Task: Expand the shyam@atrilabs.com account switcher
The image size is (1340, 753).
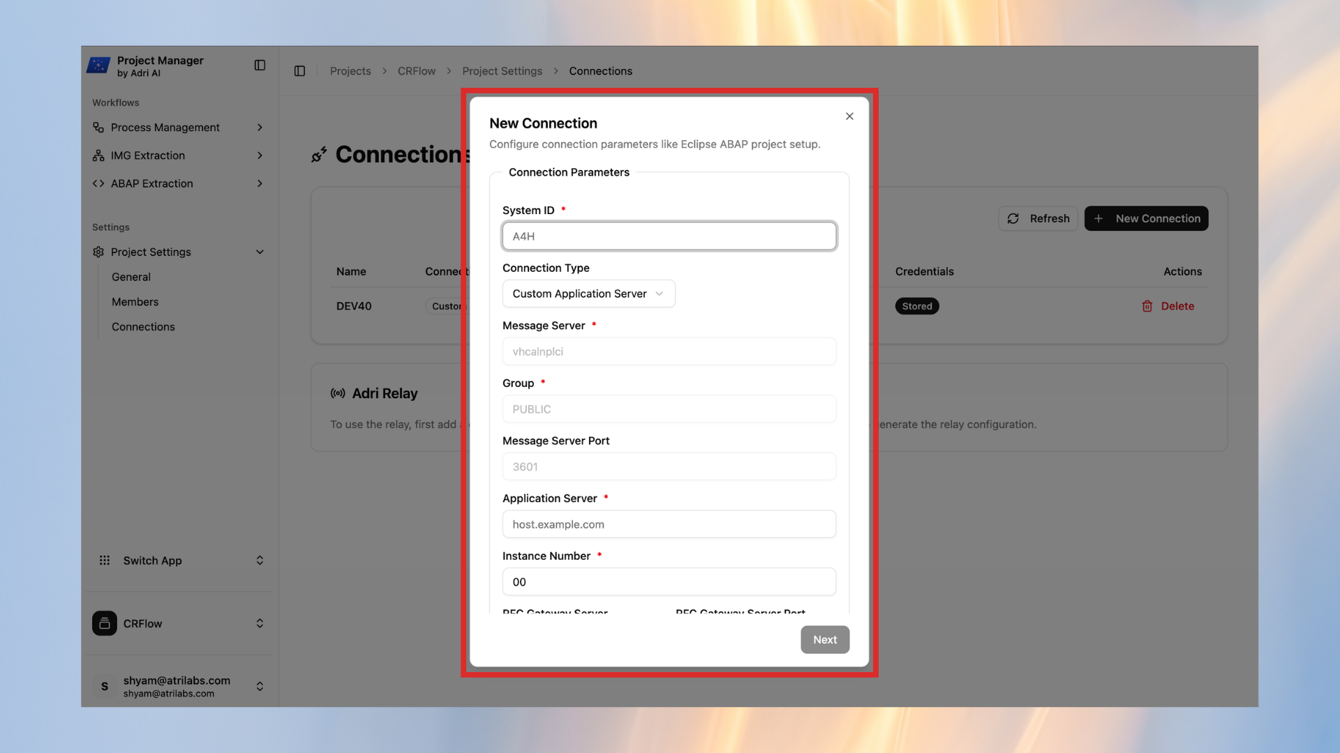Action: tap(260, 686)
